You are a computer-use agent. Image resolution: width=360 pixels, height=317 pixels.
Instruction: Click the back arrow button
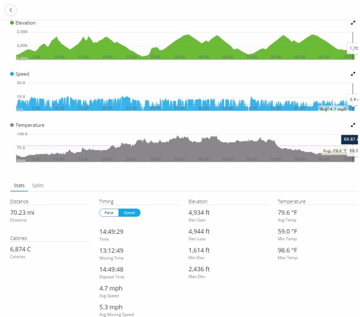click(x=10, y=10)
